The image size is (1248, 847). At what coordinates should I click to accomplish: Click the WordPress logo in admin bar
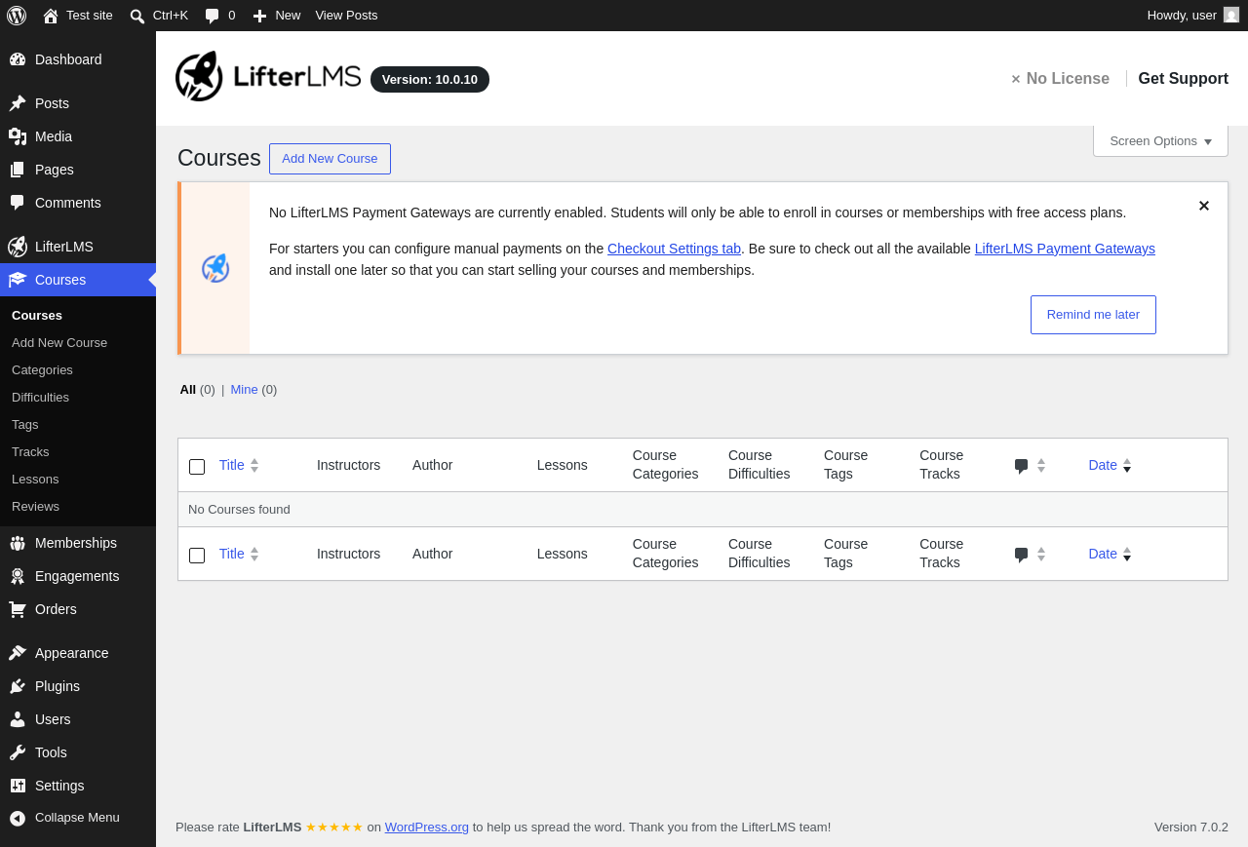click(x=17, y=16)
